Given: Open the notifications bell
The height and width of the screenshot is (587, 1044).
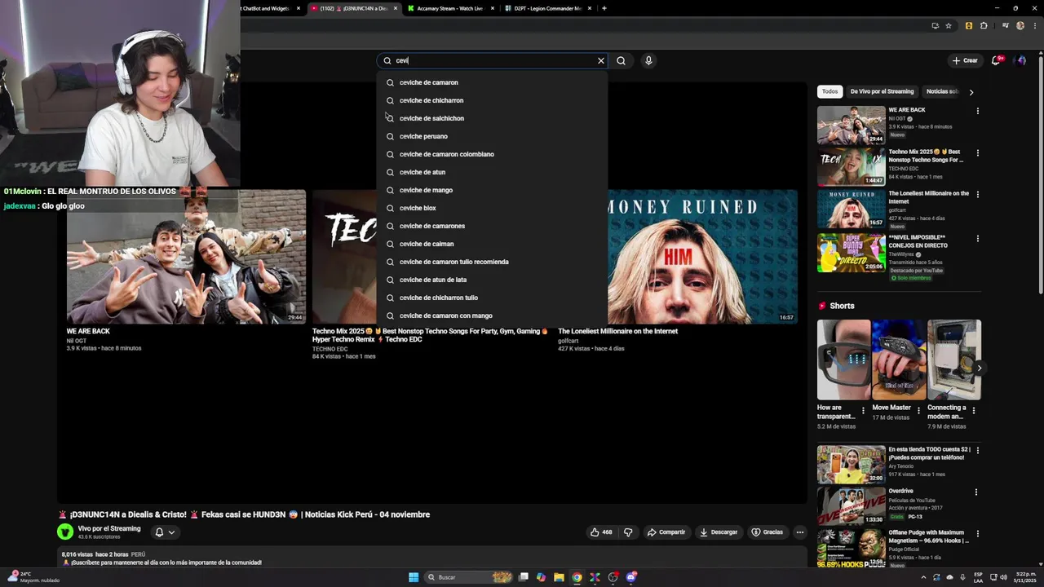Looking at the screenshot, I should click(996, 60).
